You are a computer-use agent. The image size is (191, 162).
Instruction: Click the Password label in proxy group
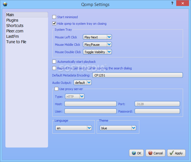[125, 111]
